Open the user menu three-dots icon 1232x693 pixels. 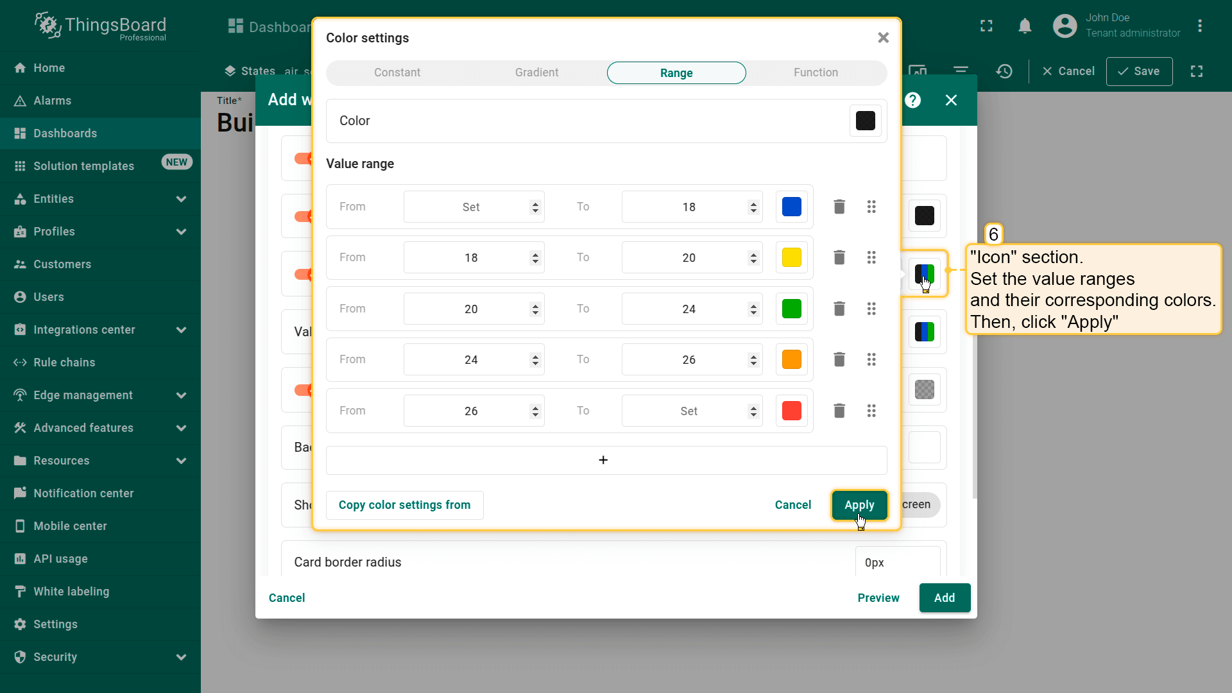coord(1199,26)
